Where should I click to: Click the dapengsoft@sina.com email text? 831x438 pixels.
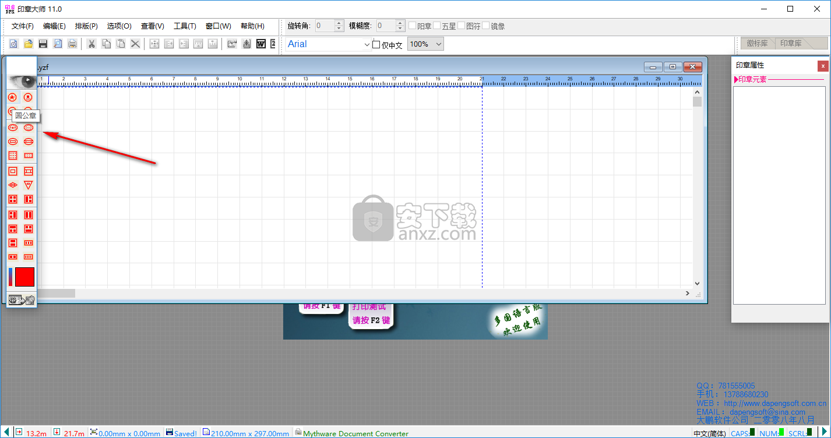point(767,412)
